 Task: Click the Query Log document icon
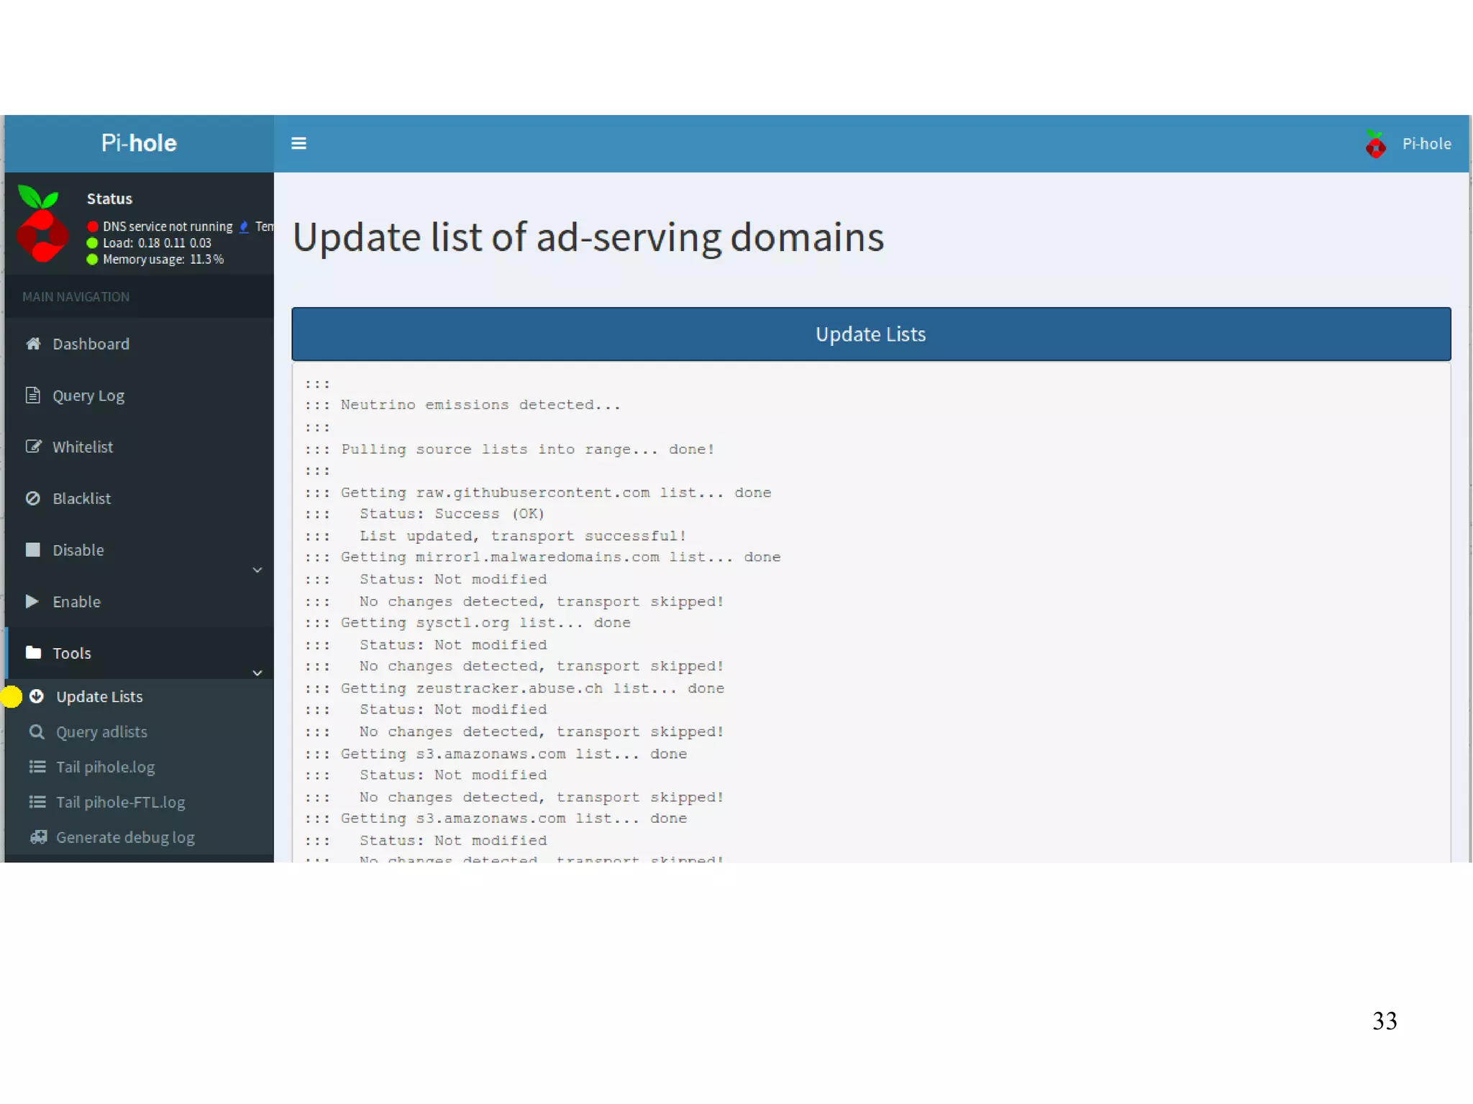33,395
